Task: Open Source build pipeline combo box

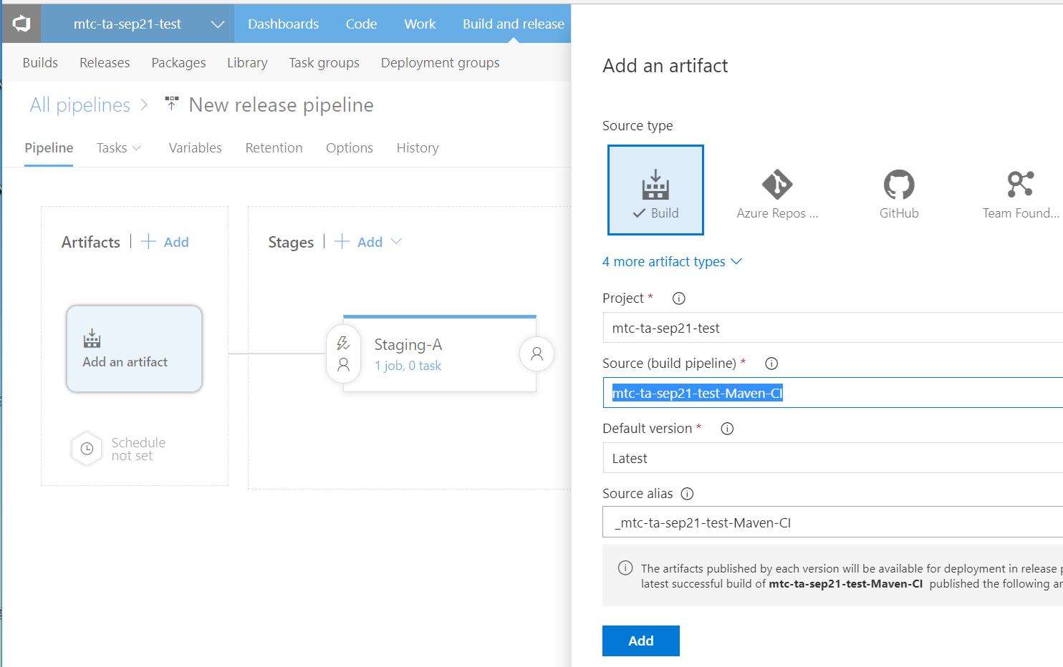Action: tap(833, 393)
